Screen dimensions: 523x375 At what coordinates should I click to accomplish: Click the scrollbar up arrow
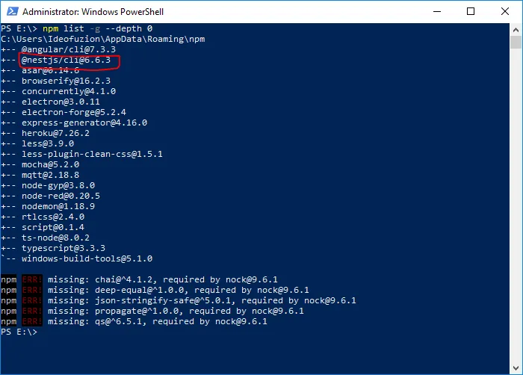coord(516,29)
